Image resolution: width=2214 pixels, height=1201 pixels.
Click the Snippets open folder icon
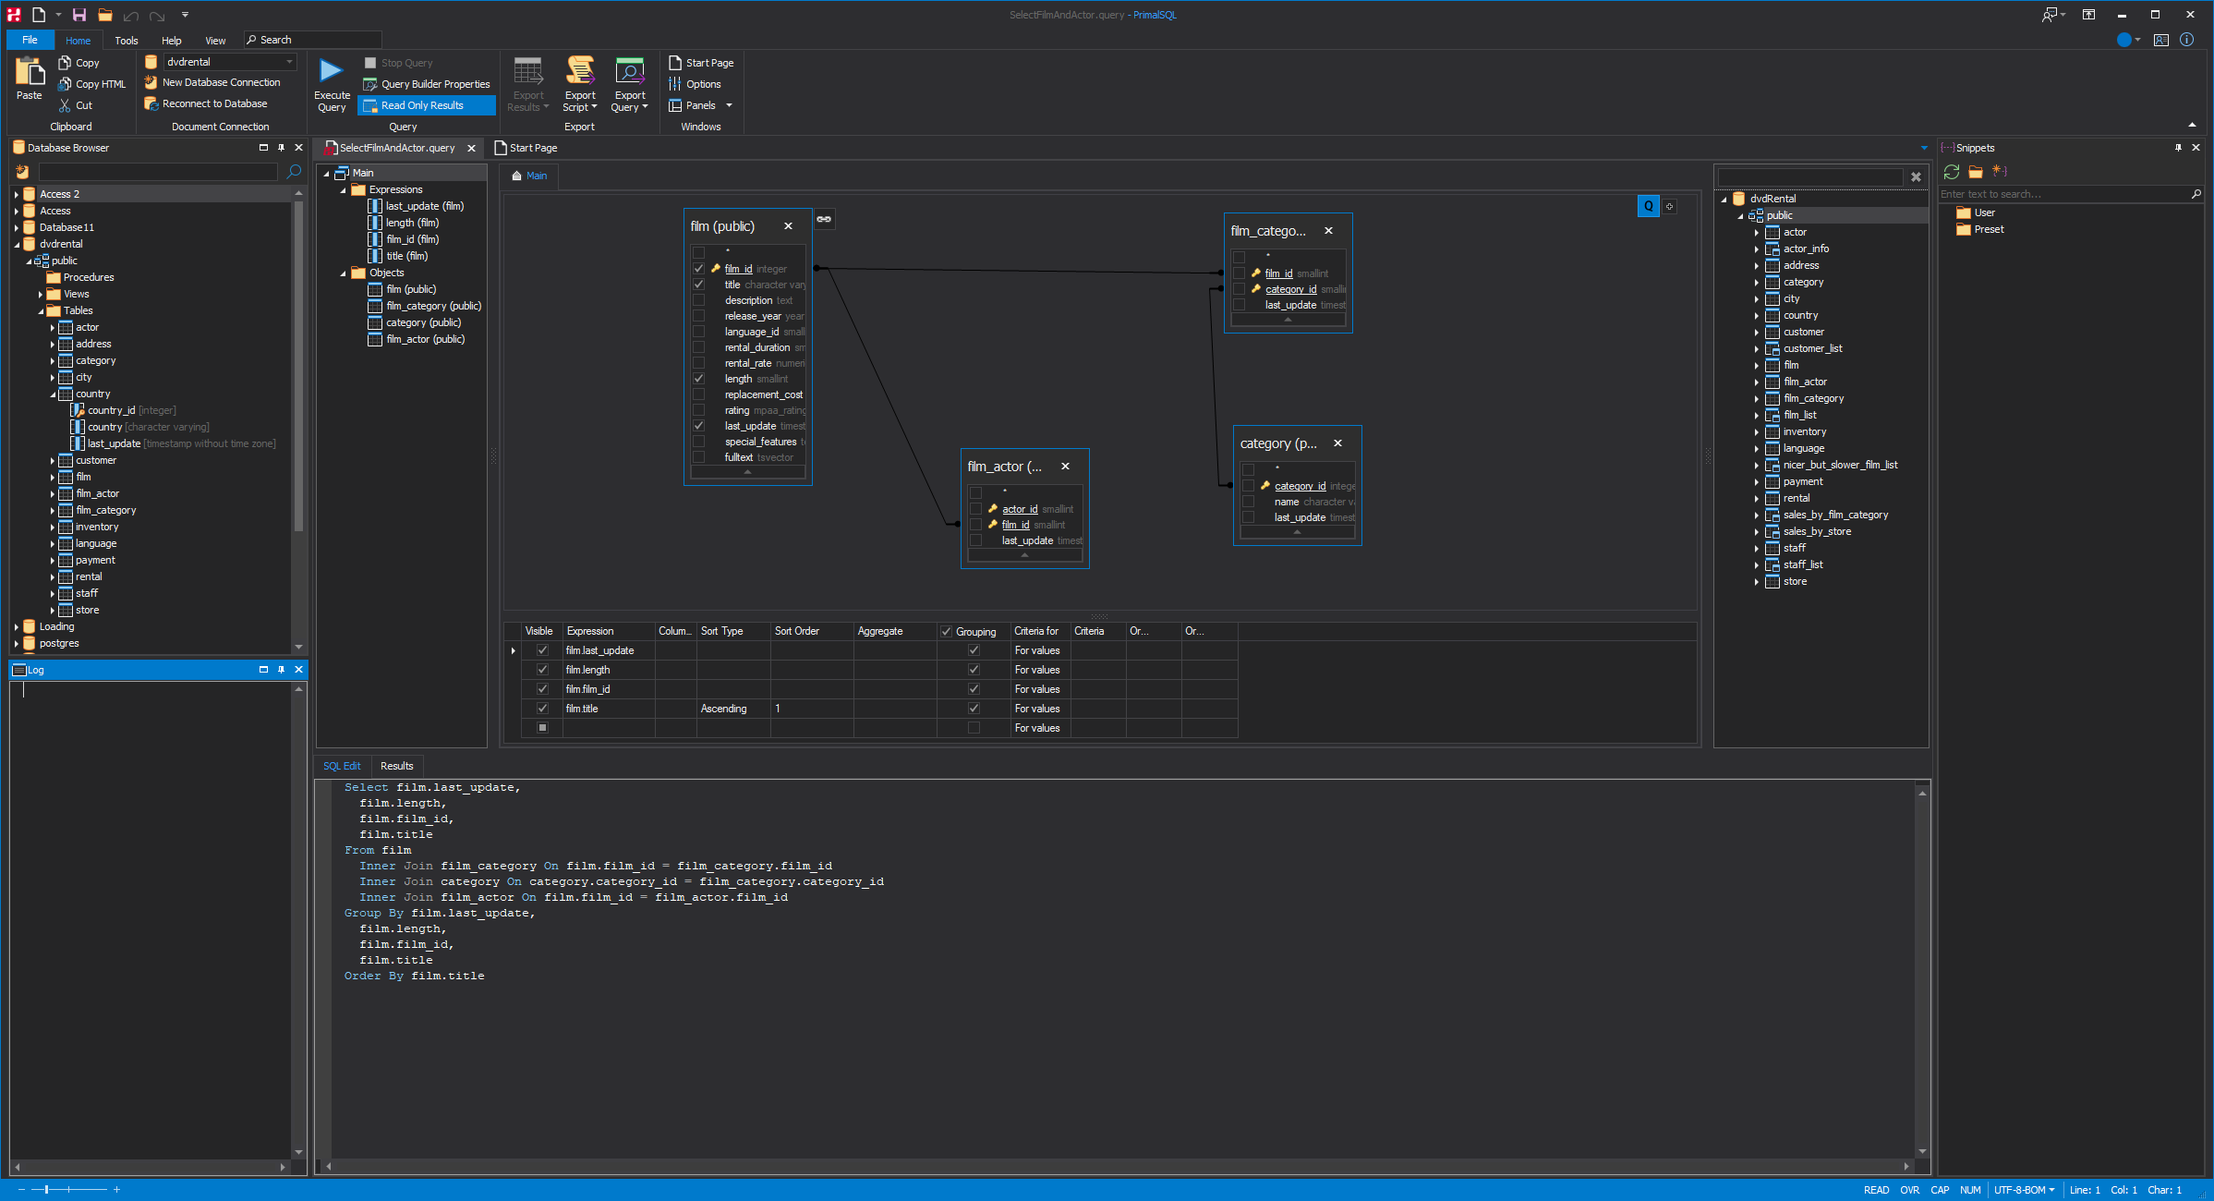click(1976, 172)
